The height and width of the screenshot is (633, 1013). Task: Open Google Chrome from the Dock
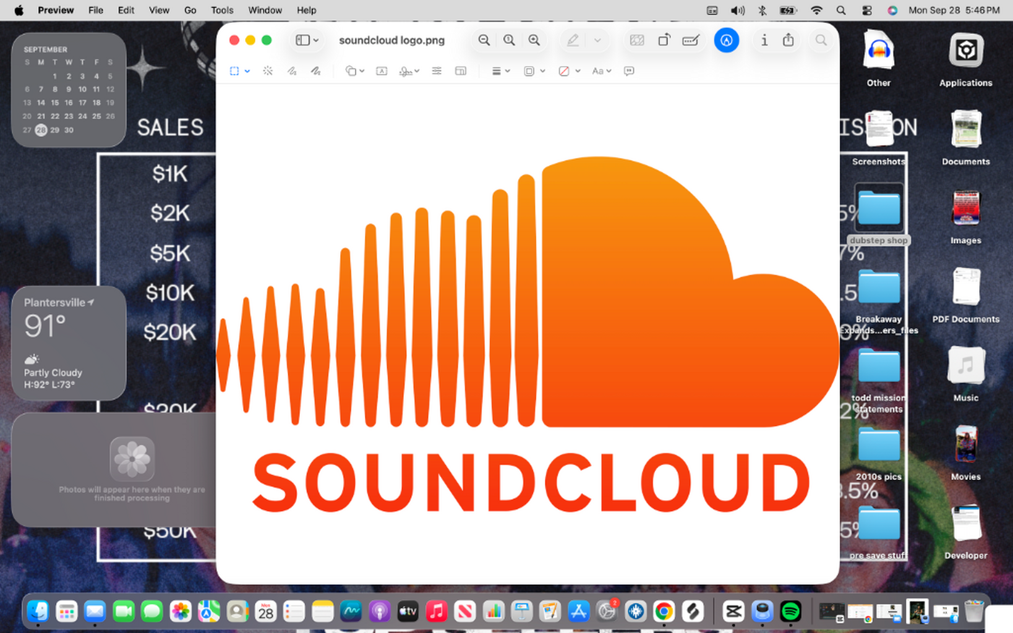pos(664,611)
